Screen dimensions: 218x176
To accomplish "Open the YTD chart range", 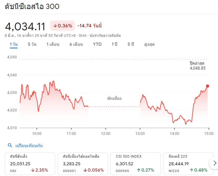I will [97, 44].
